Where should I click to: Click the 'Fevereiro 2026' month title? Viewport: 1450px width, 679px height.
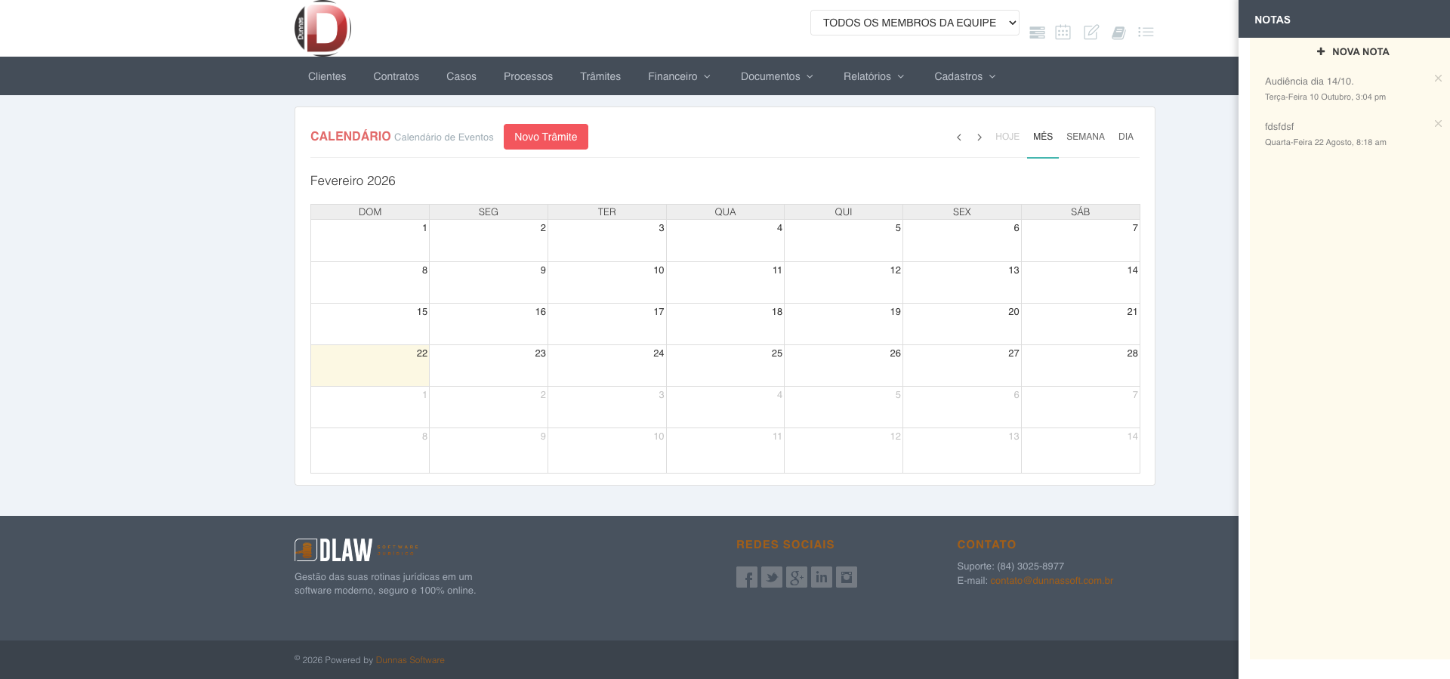(353, 181)
